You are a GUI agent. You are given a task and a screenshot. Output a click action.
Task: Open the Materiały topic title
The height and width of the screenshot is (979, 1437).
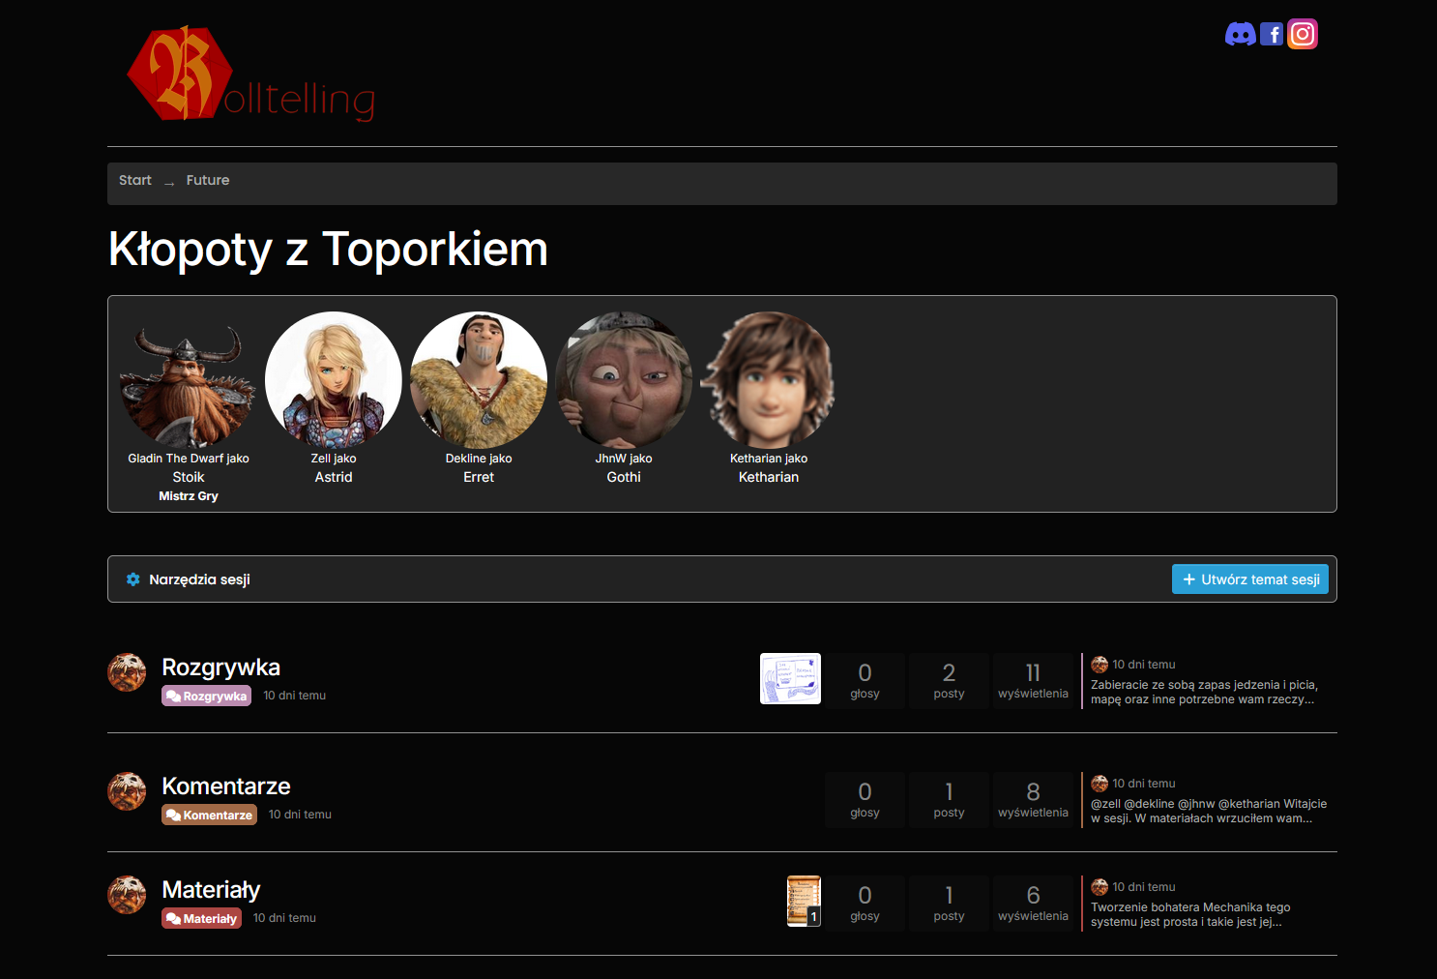[x=211, y=889]
